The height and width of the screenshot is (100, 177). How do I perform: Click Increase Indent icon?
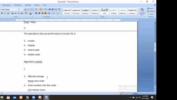coord(53,9)
